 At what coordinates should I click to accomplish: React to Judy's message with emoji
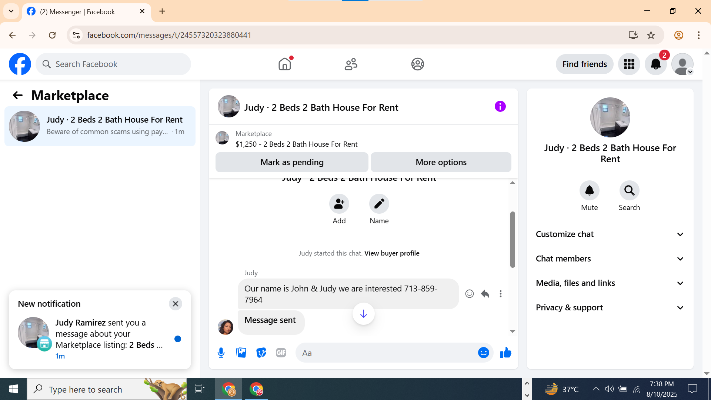469,294
